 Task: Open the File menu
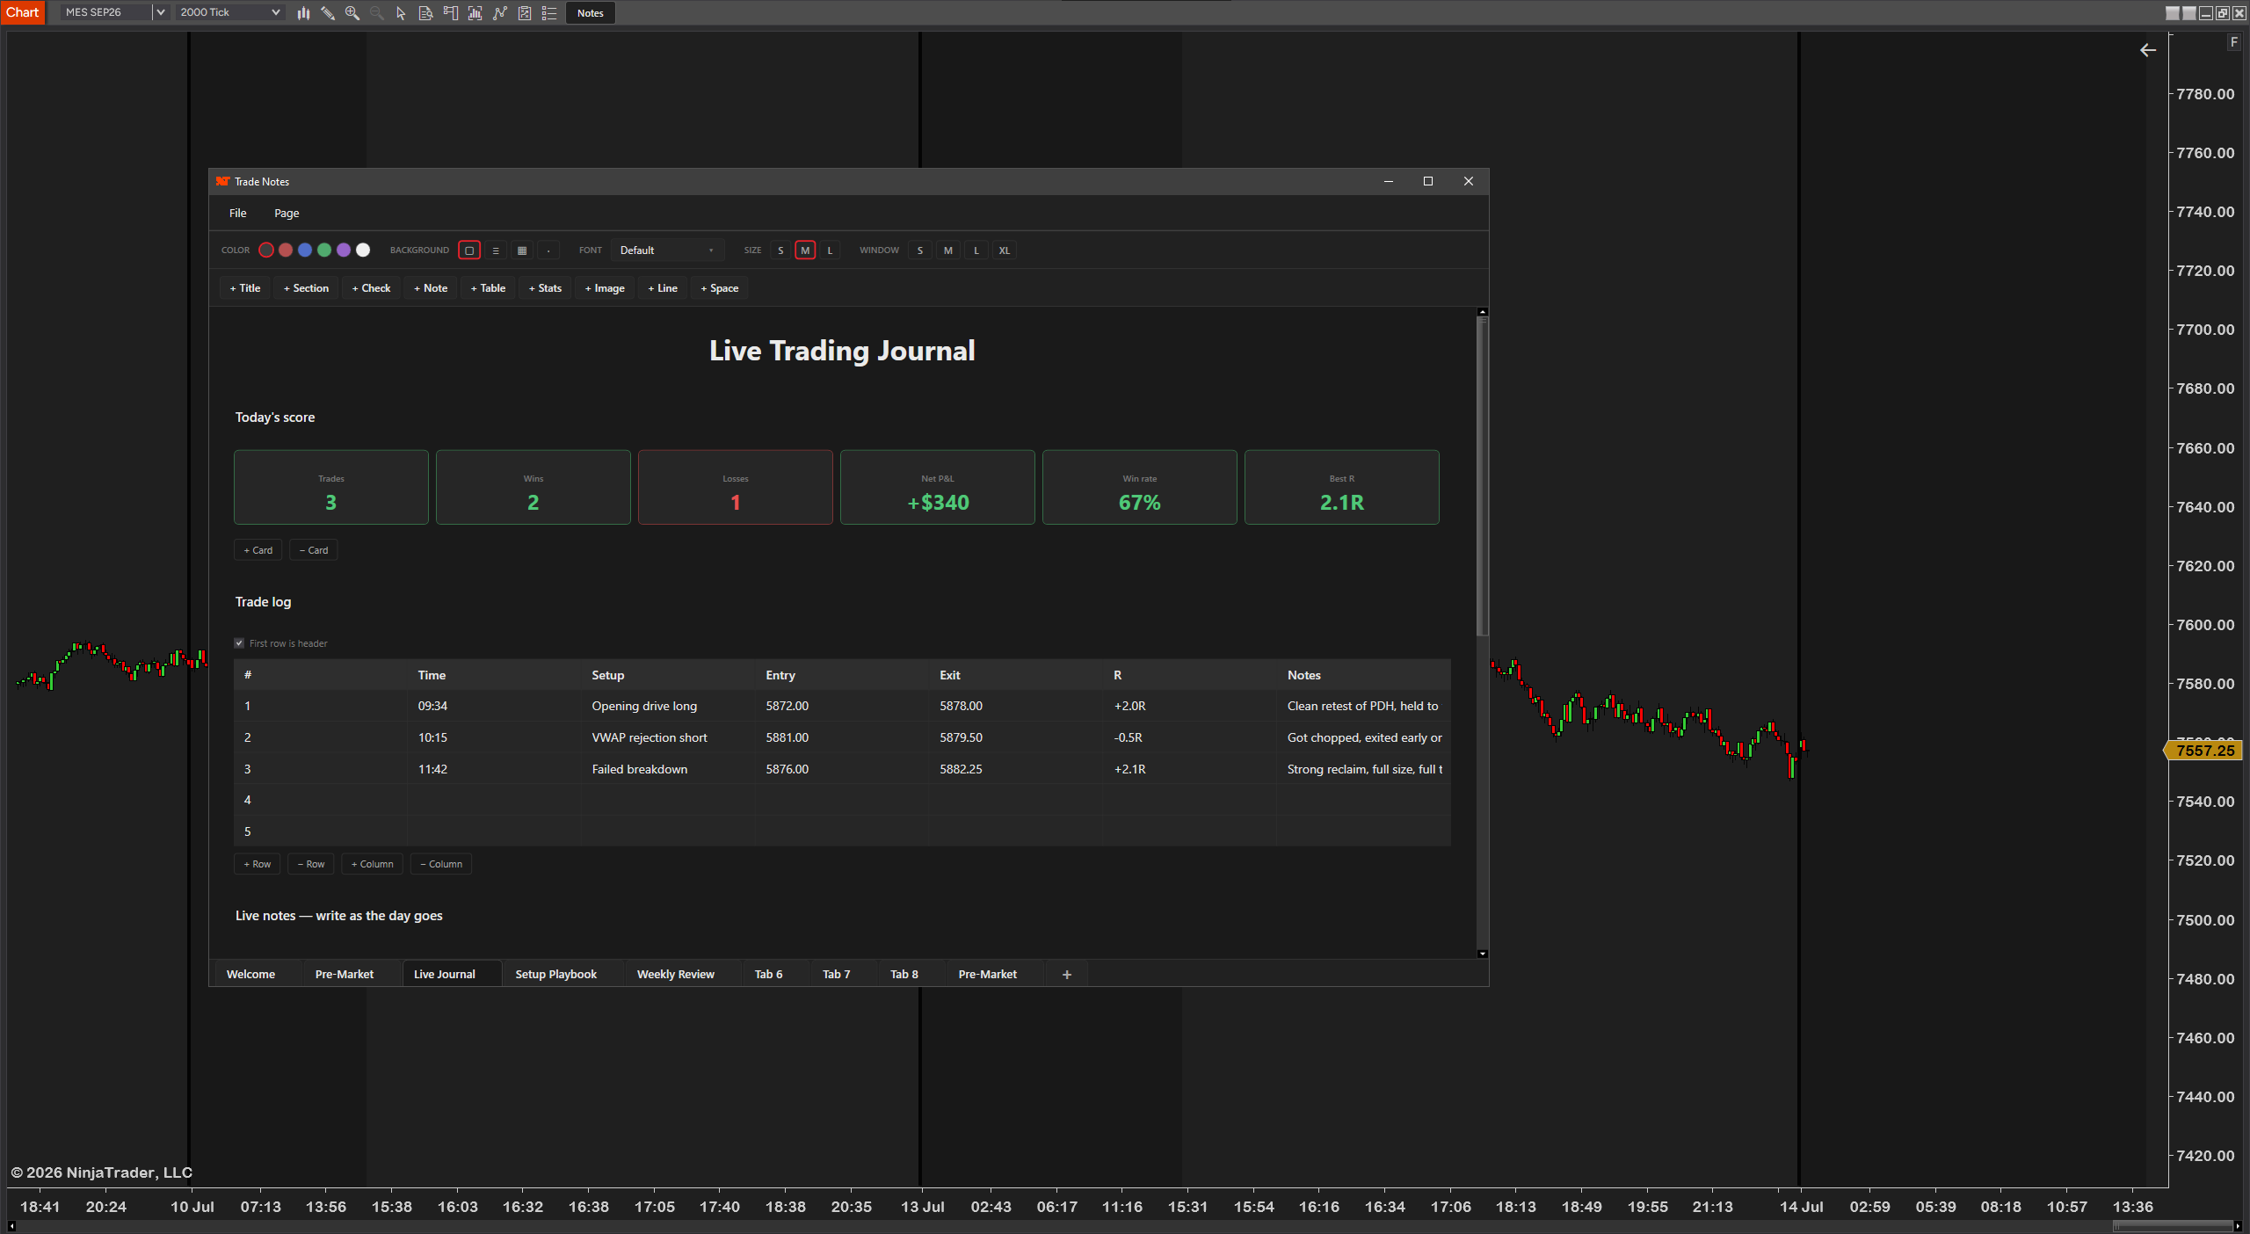pyautogui.click(x=238, y=214)
